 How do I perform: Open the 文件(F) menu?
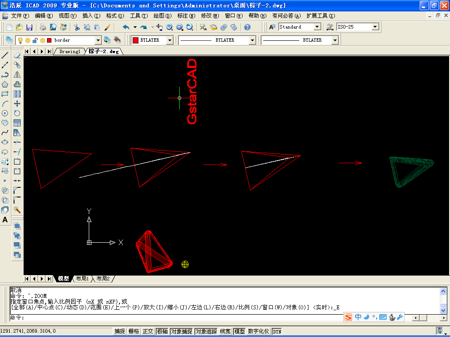click(x=20, y=16)
